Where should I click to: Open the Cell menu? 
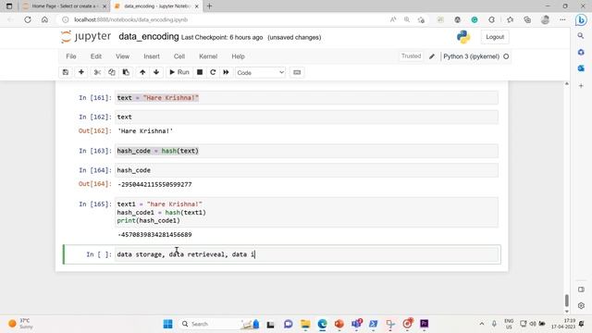click(179, 56)
